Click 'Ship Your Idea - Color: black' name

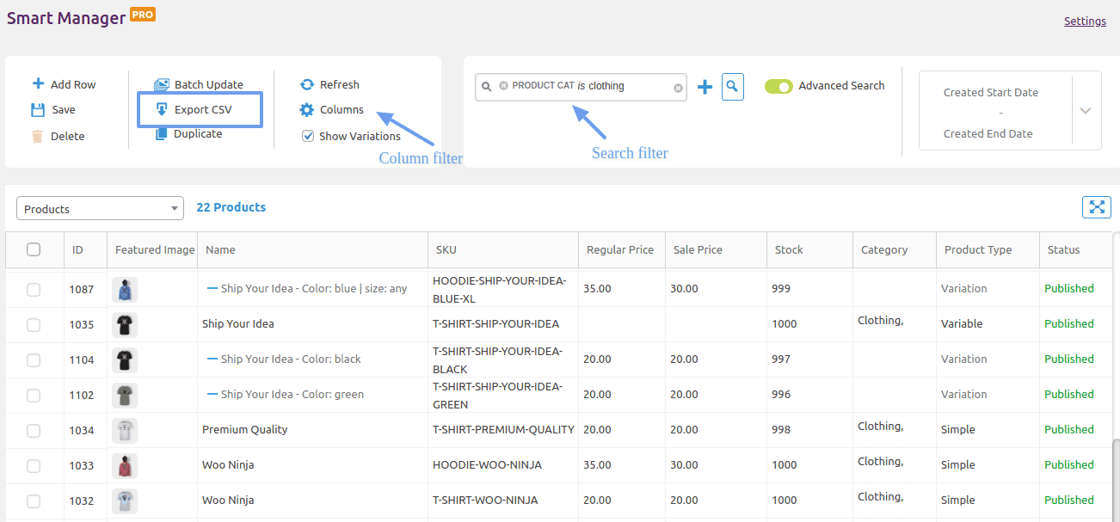click(x=291, y=359)
